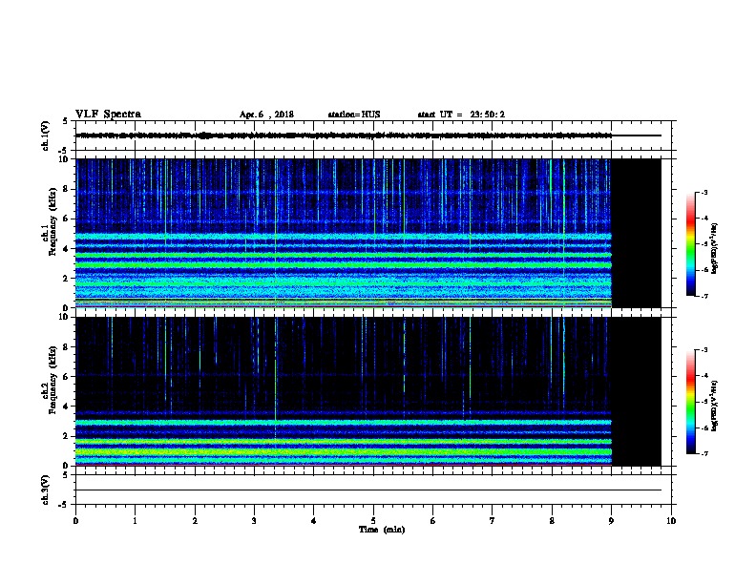The width and height of the screenshot is (756, 584).
Task: Click the ch.3(V) axis label
Action: [x=46, y=490]
